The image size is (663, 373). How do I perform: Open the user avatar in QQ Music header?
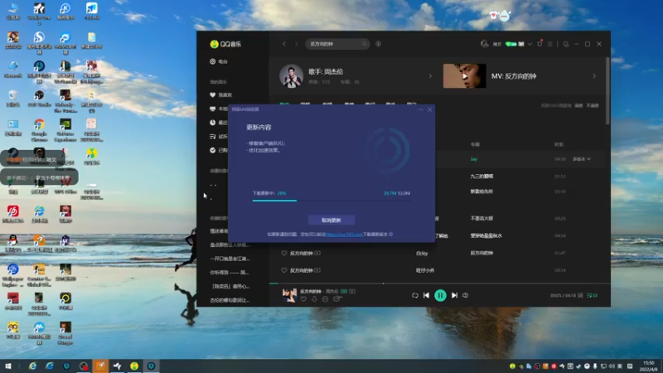click(485, 44)
